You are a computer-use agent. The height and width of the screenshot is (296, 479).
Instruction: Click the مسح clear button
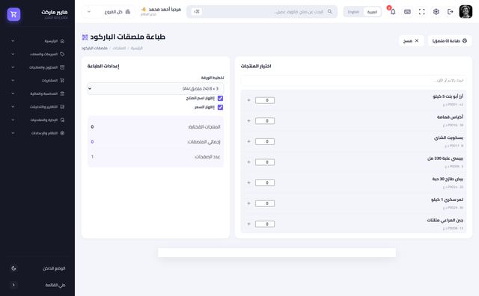click(x=411, y=40)
